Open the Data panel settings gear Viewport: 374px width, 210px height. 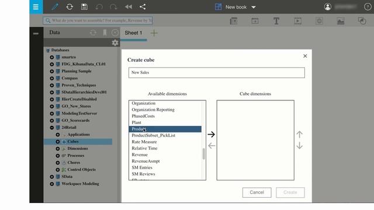tap(115, 43)
